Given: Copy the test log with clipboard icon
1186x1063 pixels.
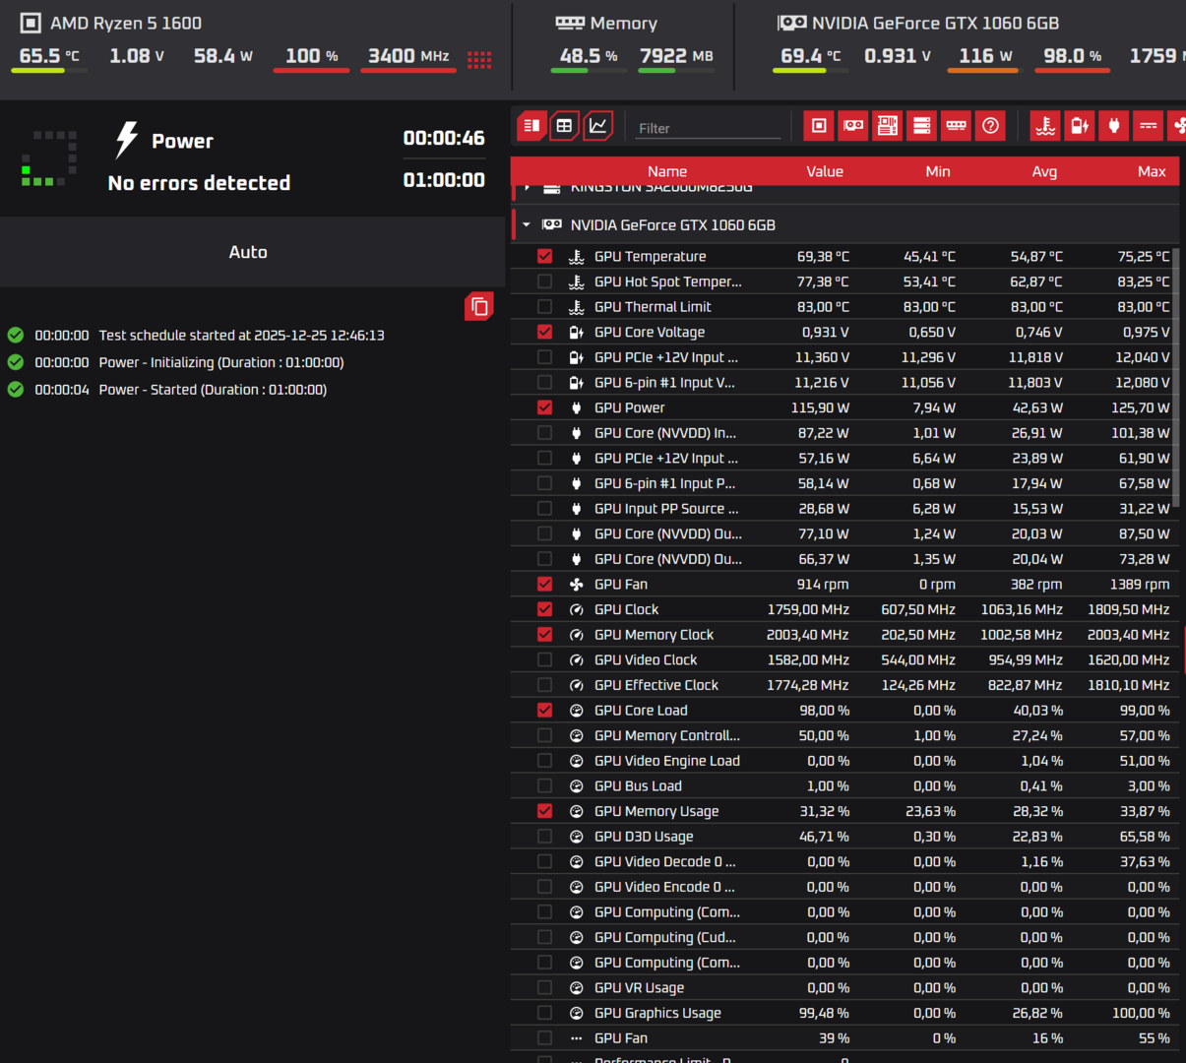Looking at the screenshot, I should point(479,307).
